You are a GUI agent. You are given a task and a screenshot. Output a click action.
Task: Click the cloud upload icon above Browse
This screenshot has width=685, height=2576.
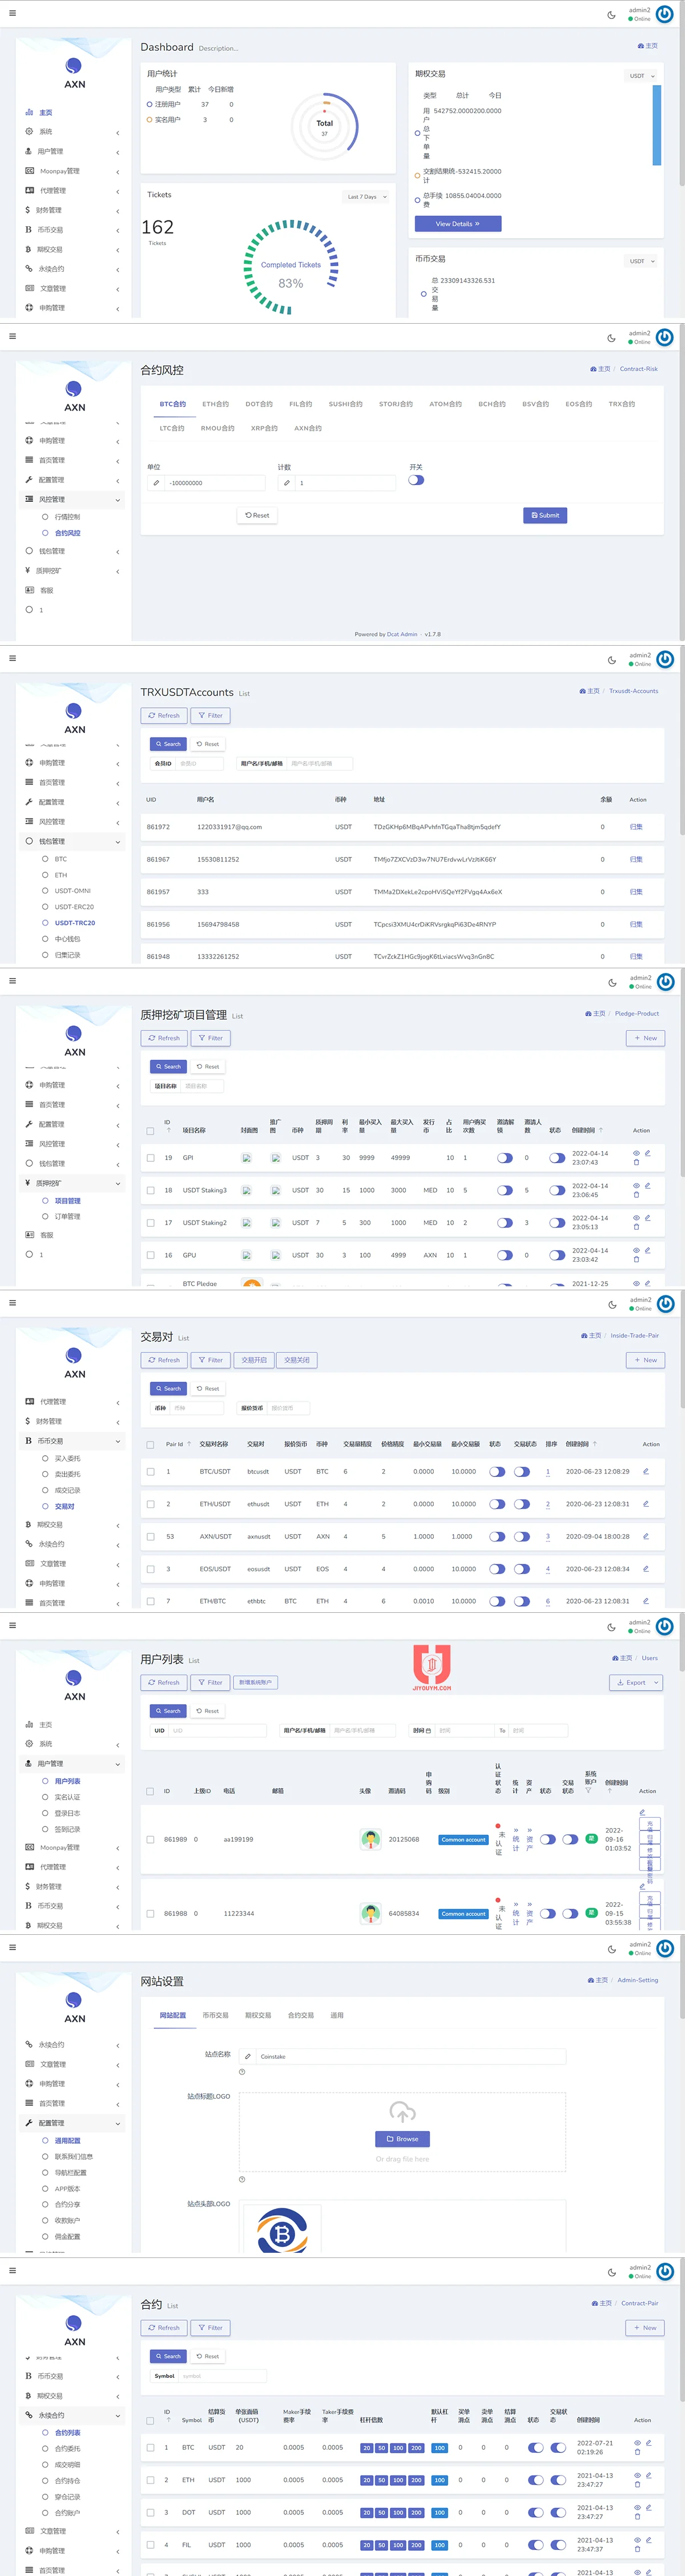point(402,2111)
